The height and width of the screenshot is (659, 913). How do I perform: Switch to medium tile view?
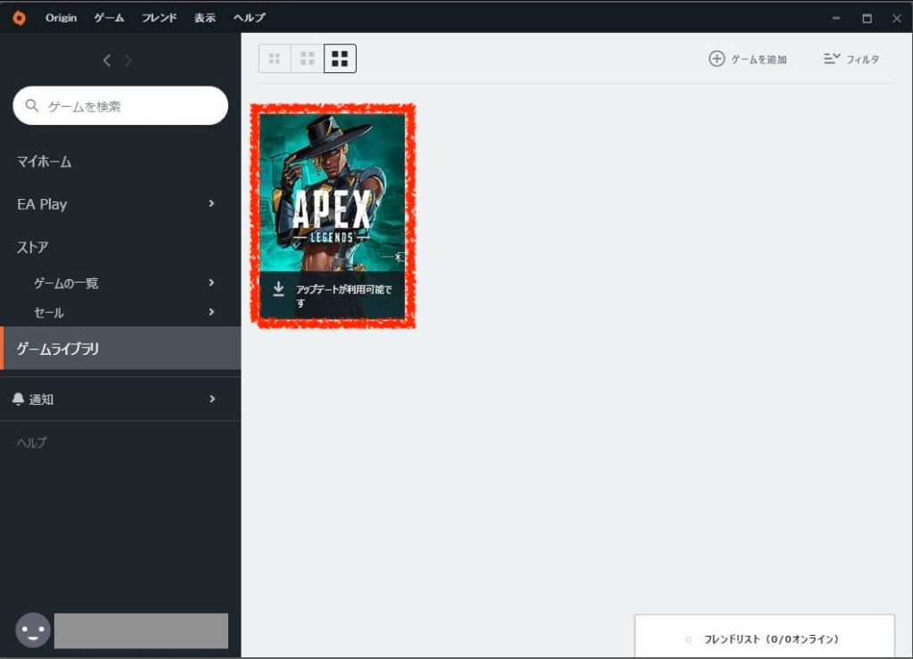pos(307,58)
